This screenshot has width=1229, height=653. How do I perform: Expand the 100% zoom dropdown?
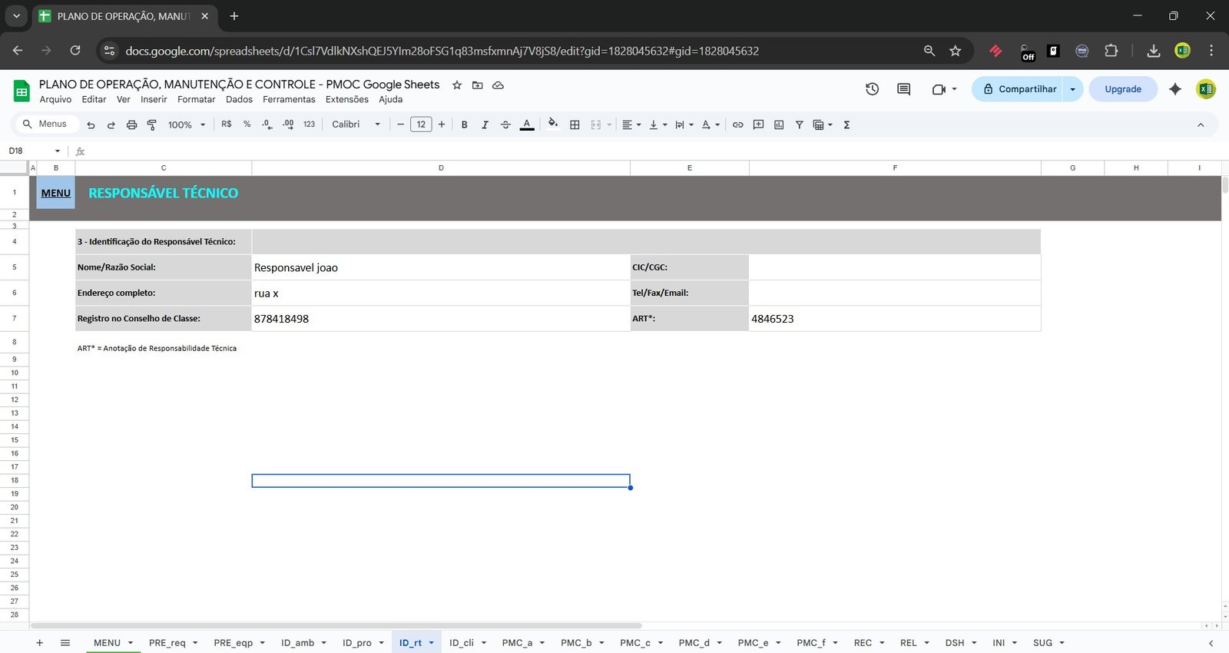tap(187, 124)
